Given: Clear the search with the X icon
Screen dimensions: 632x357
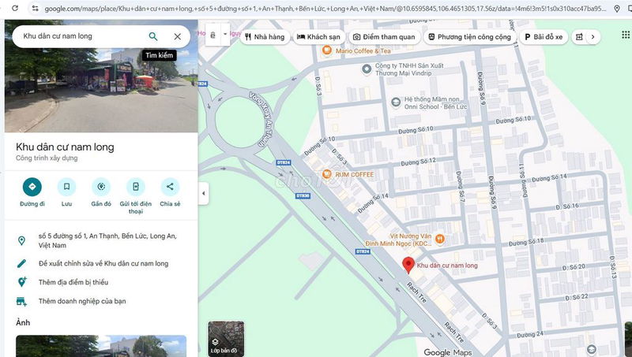Looking at the screenshot, I should point(177,36).
